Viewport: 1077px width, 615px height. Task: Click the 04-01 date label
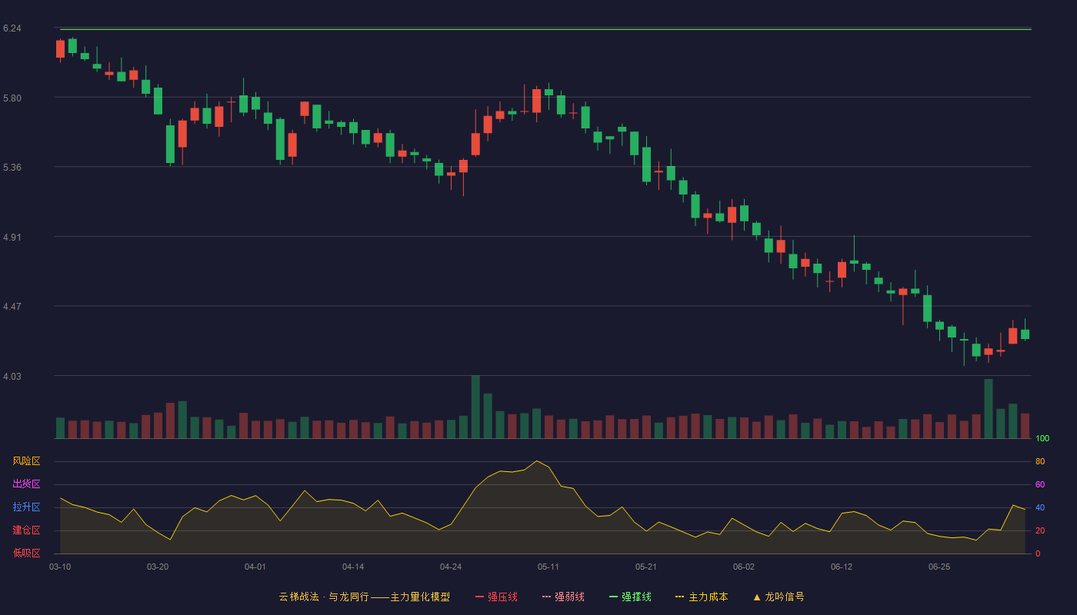[255, 567]
